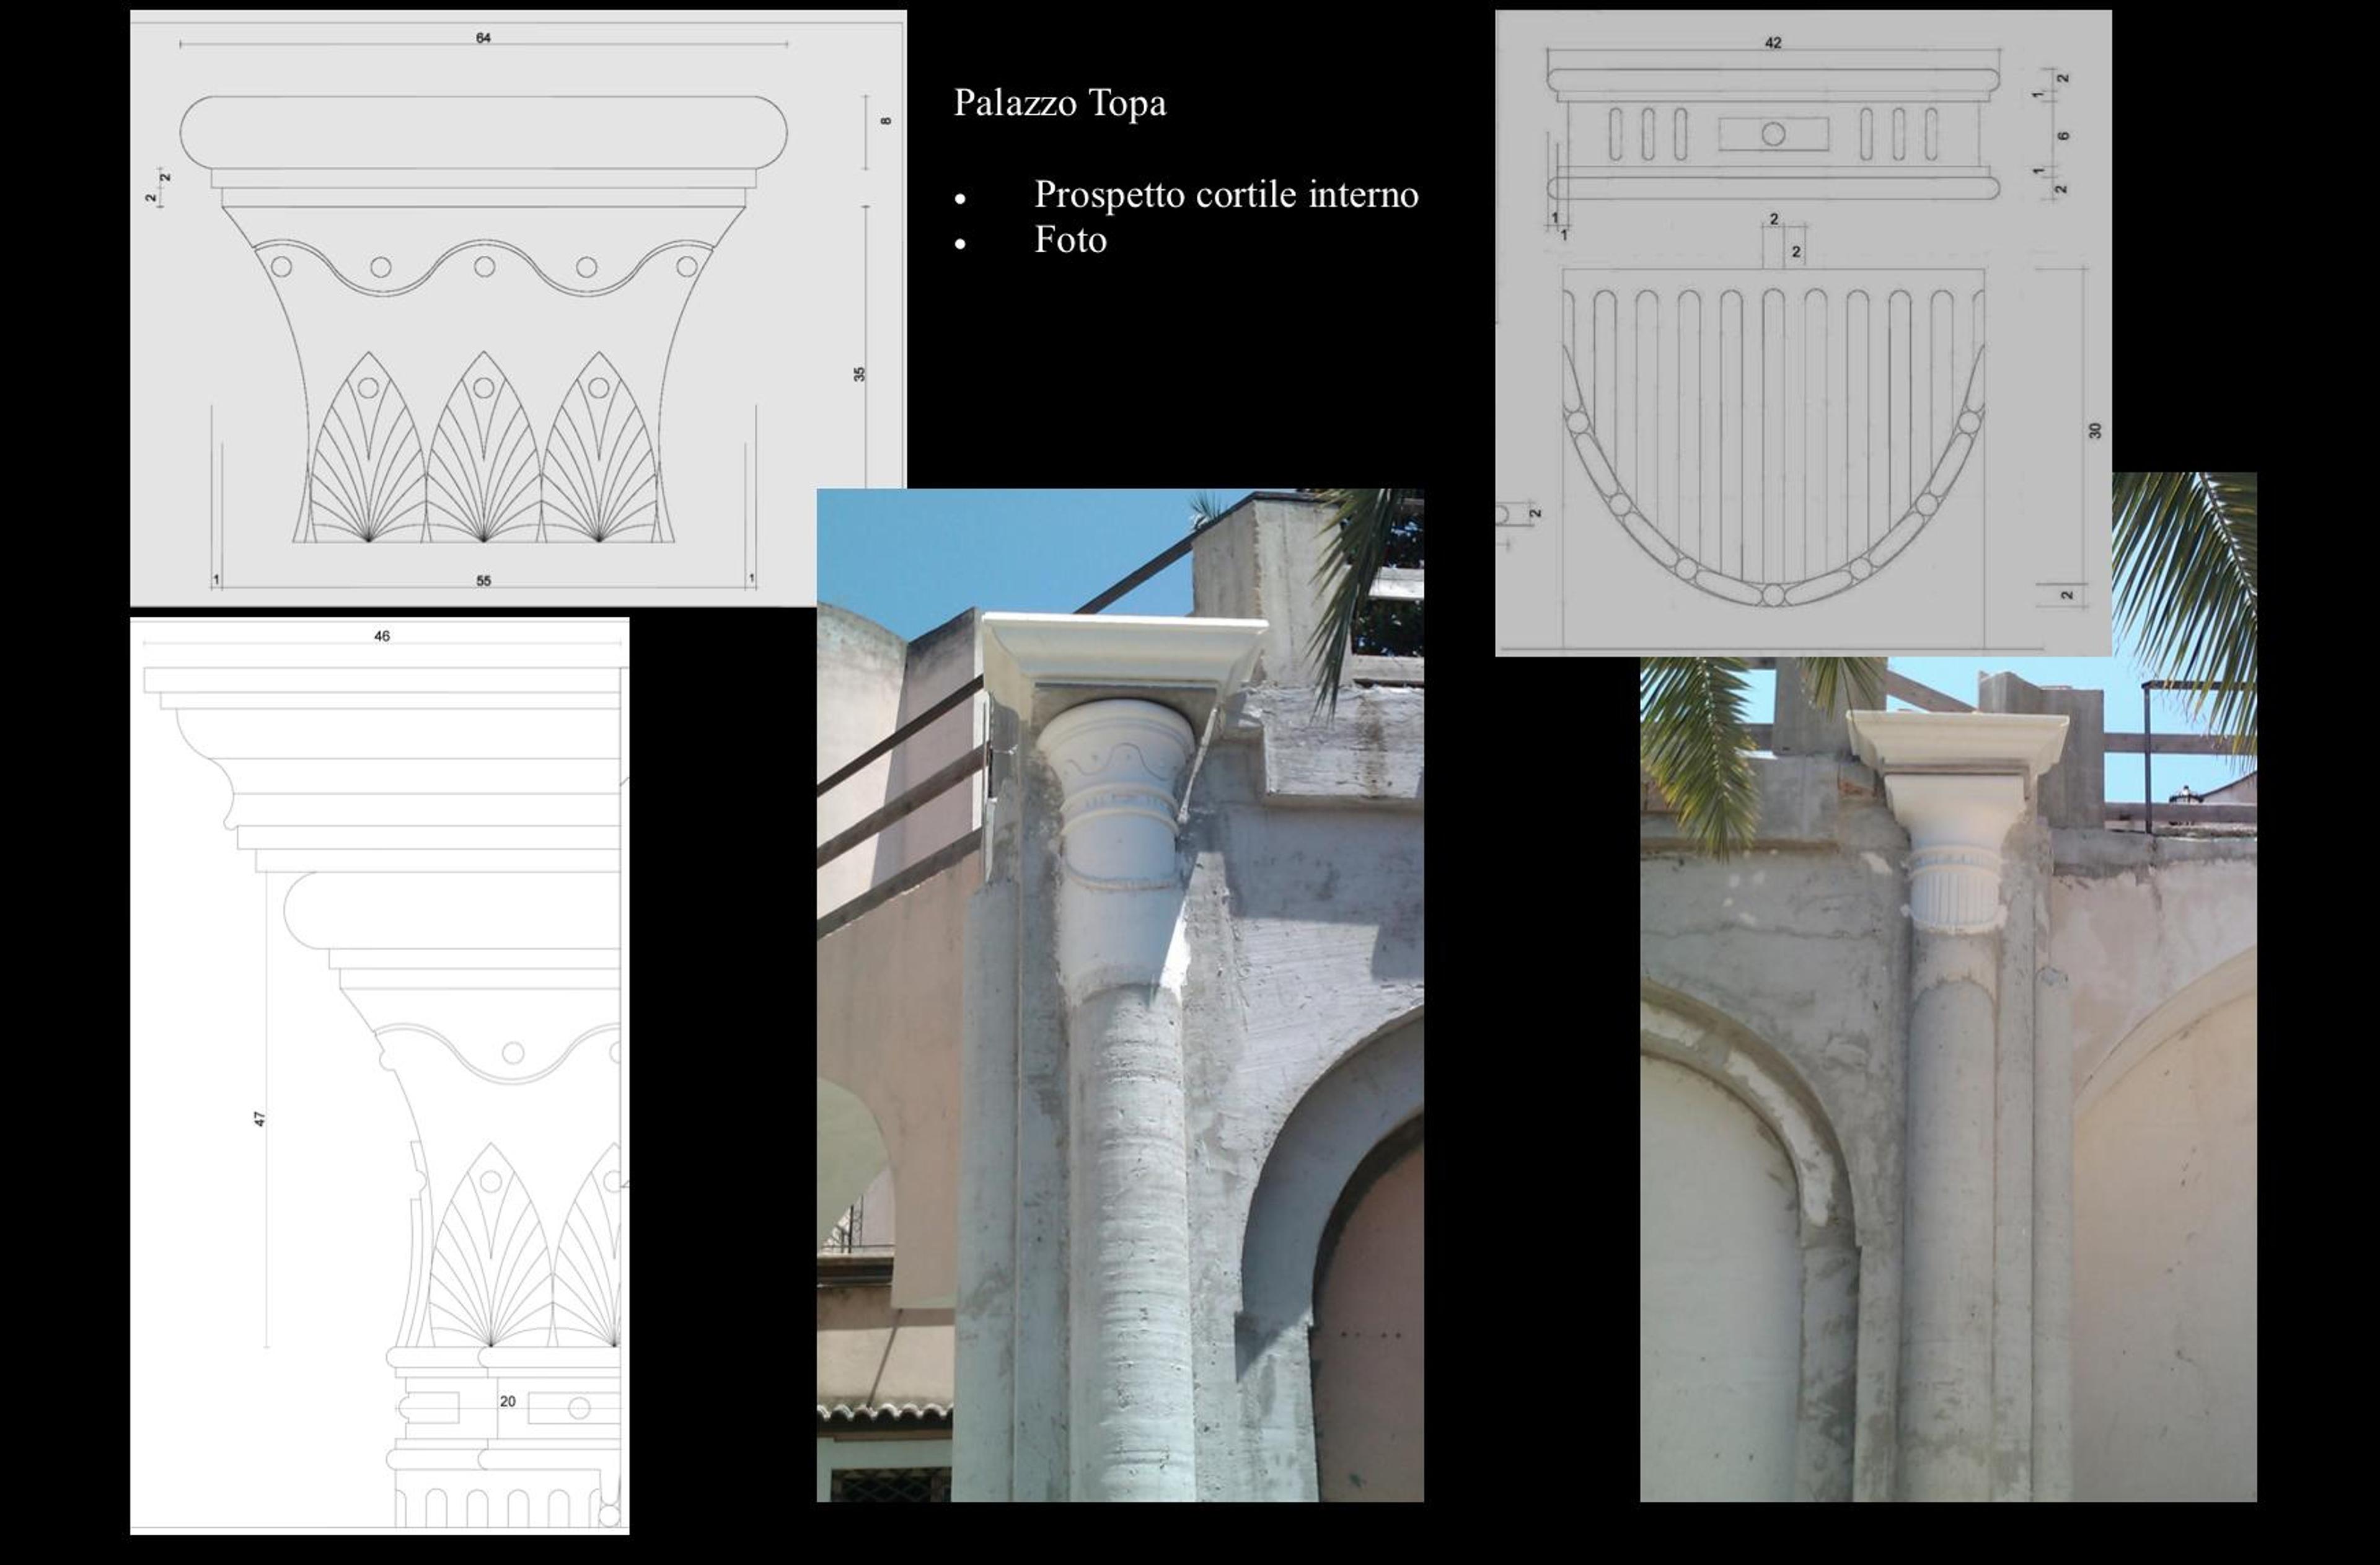Open the cornice section drawing labeled 46
The width and height of the screenshot is (2380, 1565).
[380, 1075]
